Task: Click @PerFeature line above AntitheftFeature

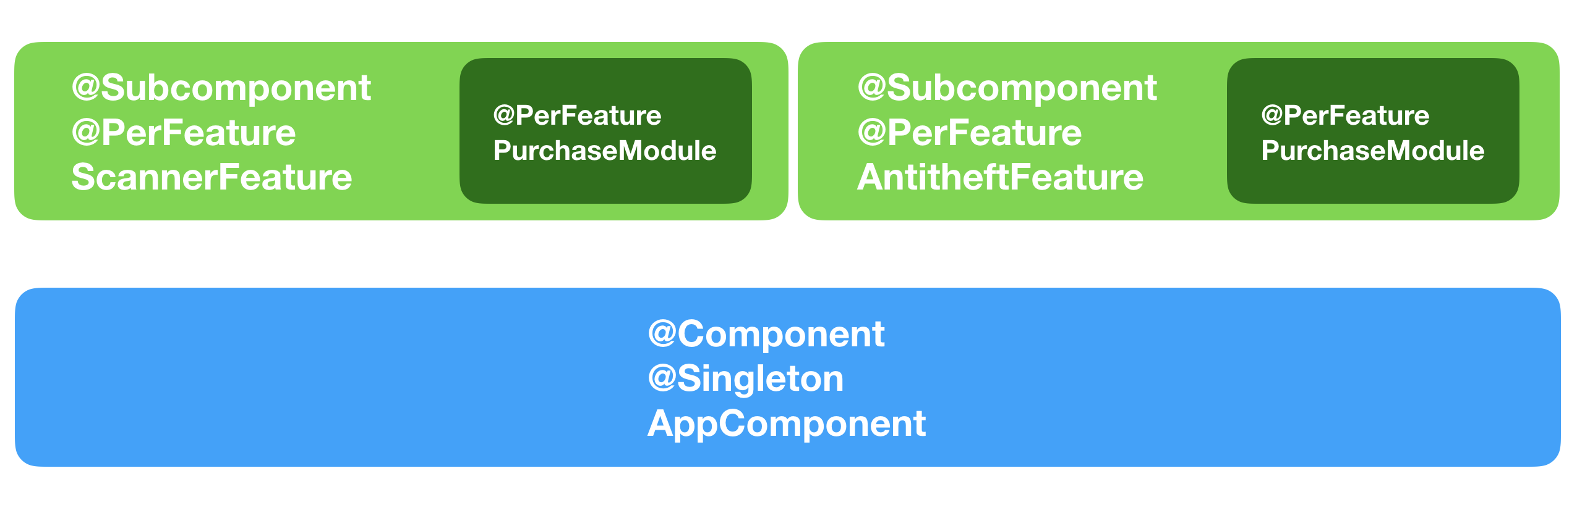Action: [969, 132]
